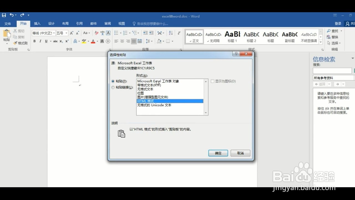Click the shrink font size A icon
355x200 pixels.
pyautogui.click(x=78, y=33)
